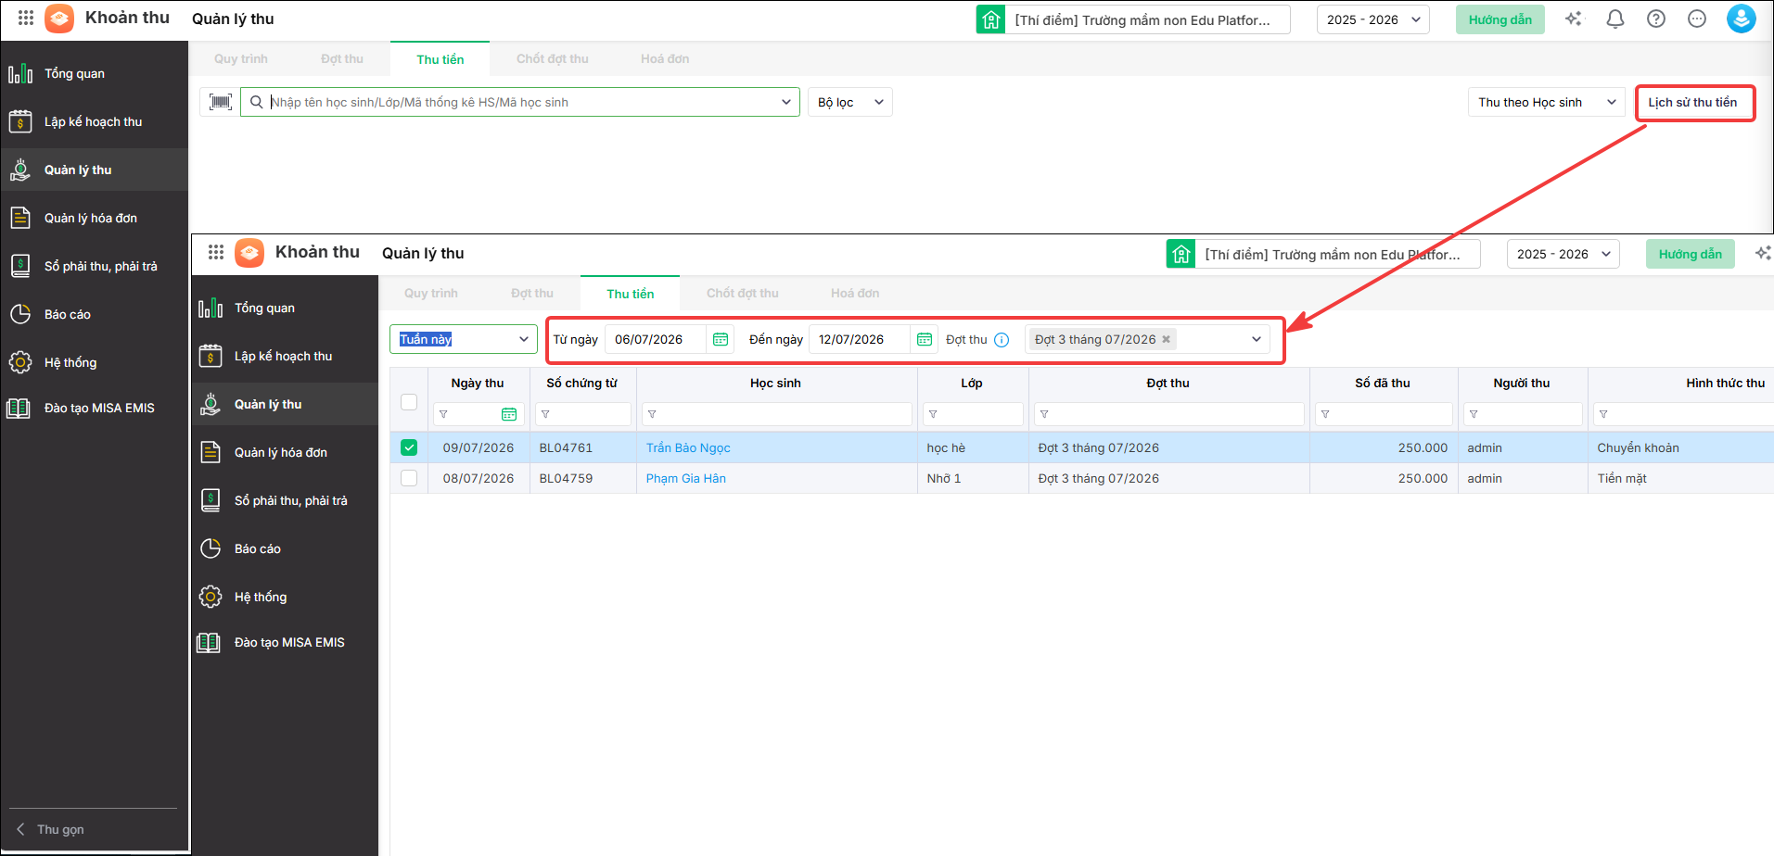Click the Từ ngày date field 06/07/2026
This screenshot has width=1774, height=856.
pyautogui.click(x=657, y=339)
